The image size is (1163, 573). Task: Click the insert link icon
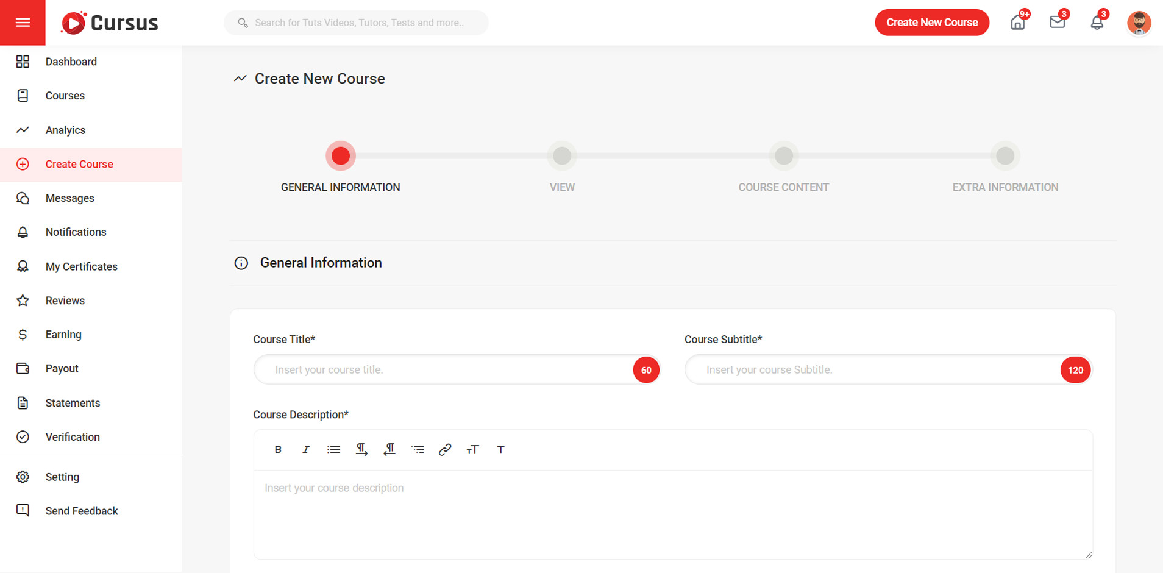click(x=445, y=449)
